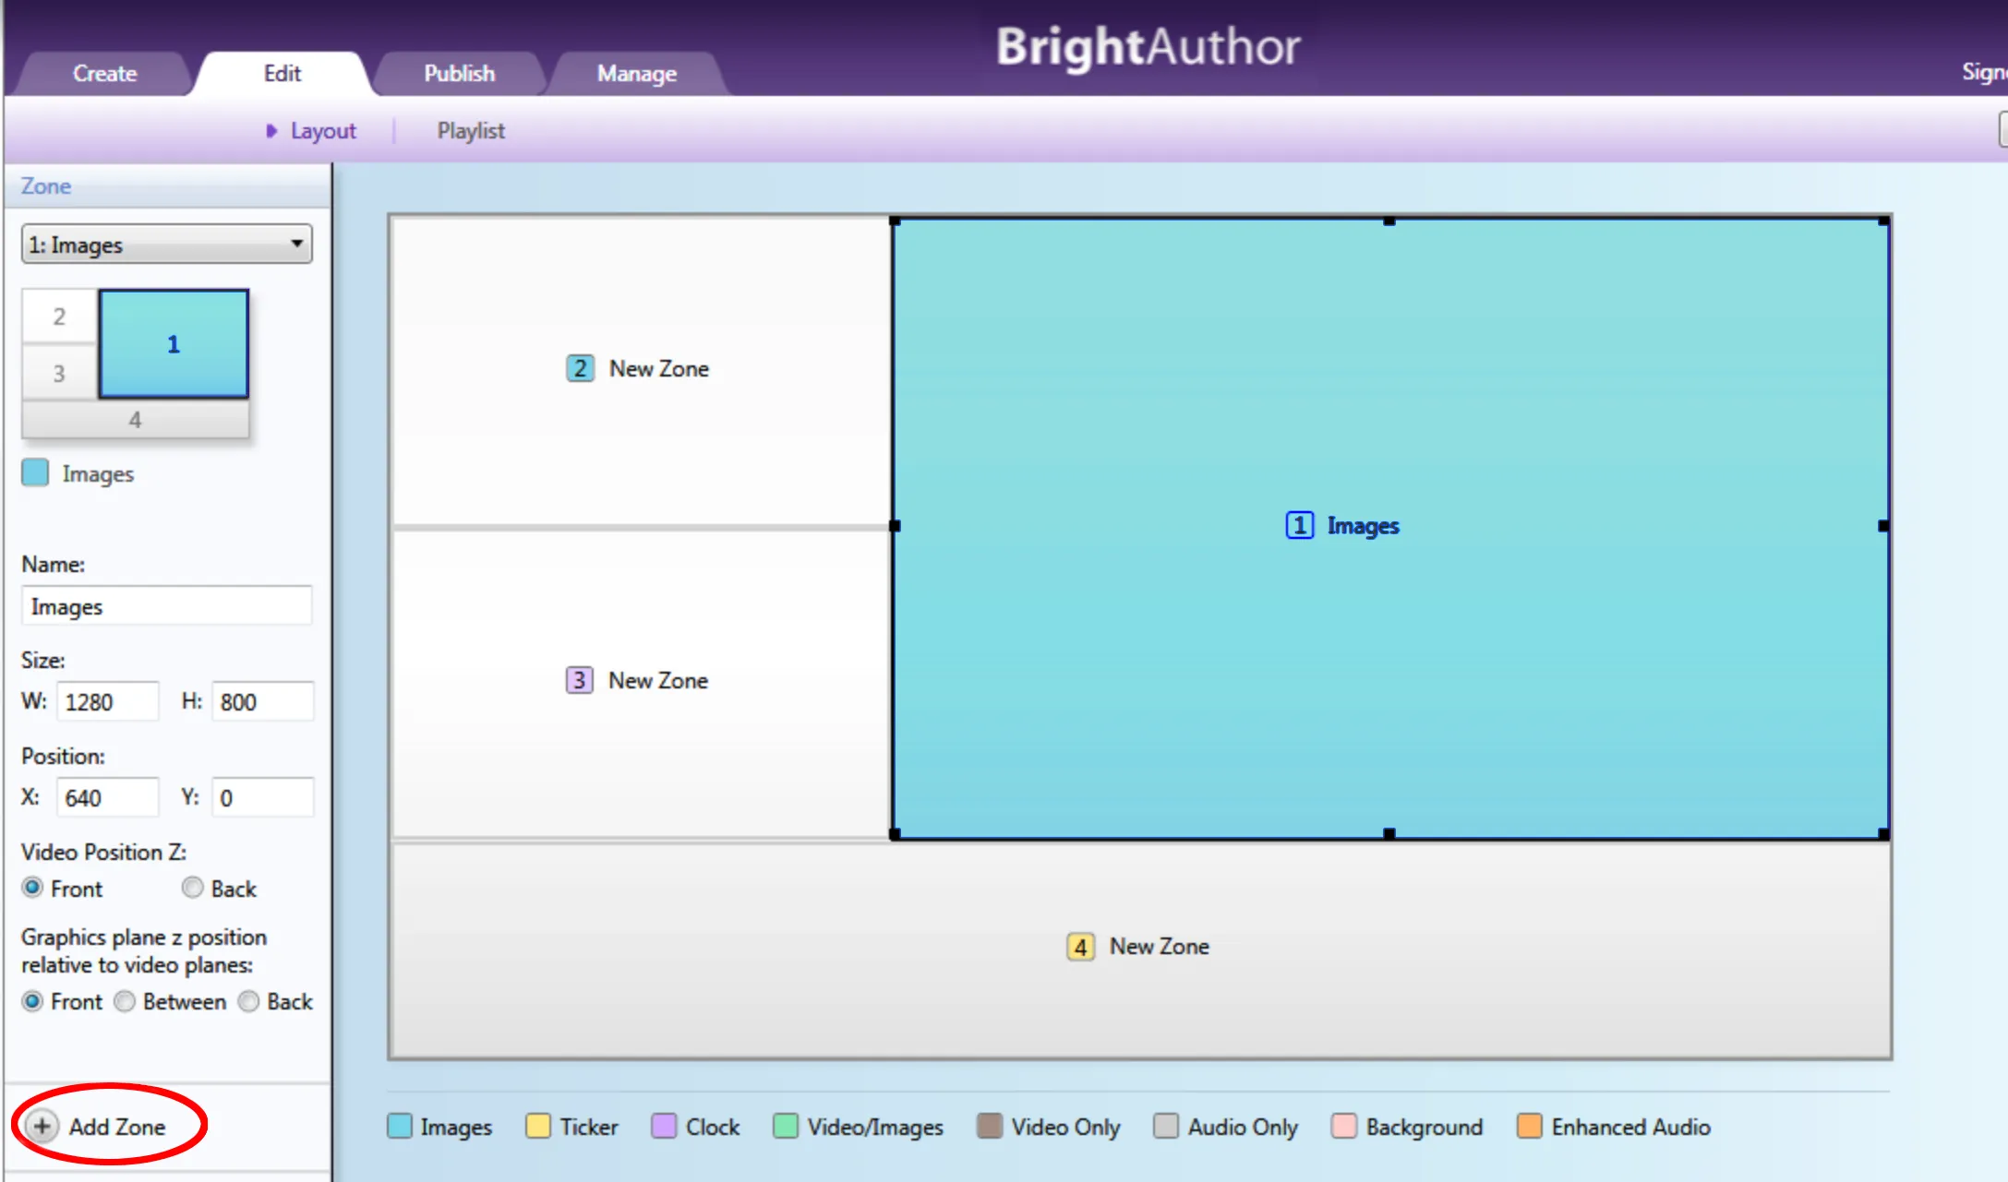Click the top-center resize handle of zone 1
This screenshot has width=2008, height=1182.
coord(1389,221)
